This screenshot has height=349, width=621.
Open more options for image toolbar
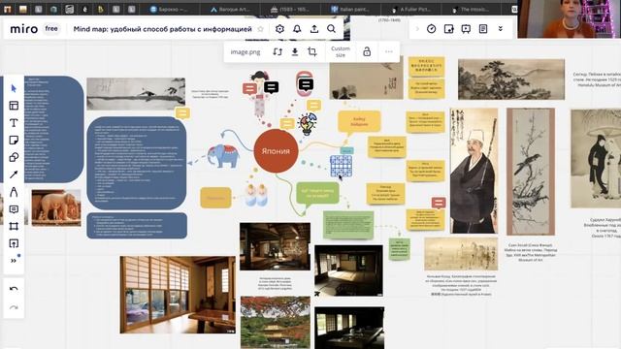pos(389,51)
